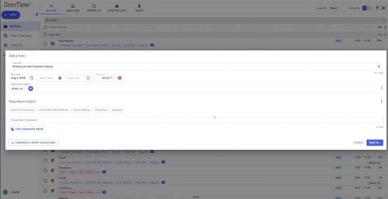Viewport: 388px width, 199px height.
Task: Tick the No Note Selected checkbox
Action: click(x=46, y=27)
